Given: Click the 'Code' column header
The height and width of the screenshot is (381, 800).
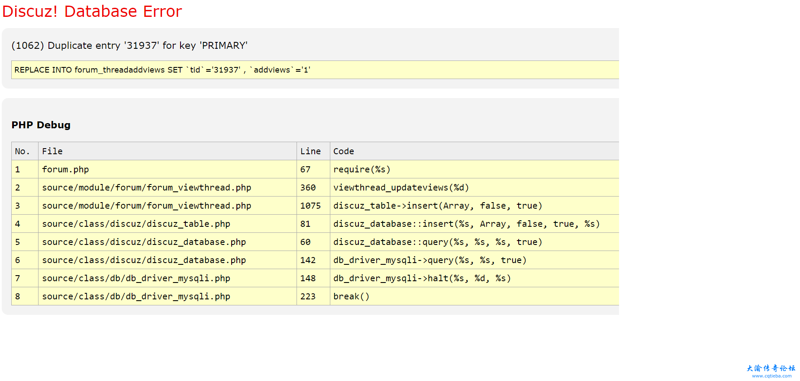Looking at the screenshot, I should coord(474,151).
